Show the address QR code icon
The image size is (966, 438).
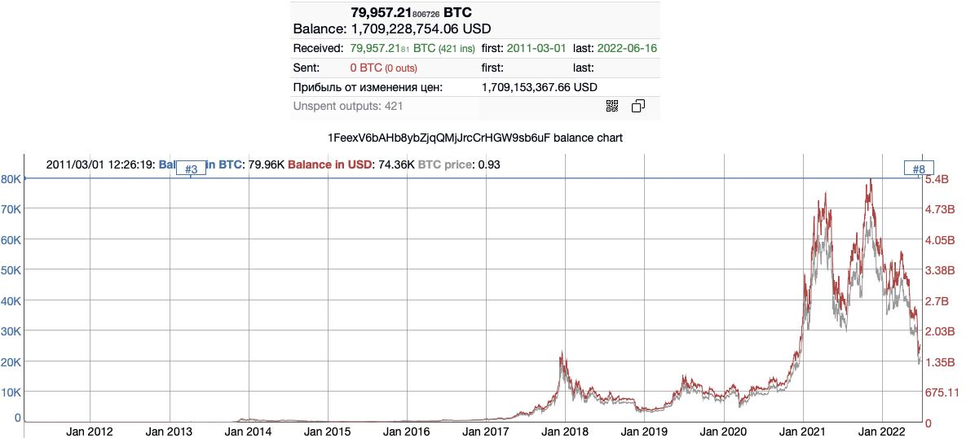[x=611, y=106]
